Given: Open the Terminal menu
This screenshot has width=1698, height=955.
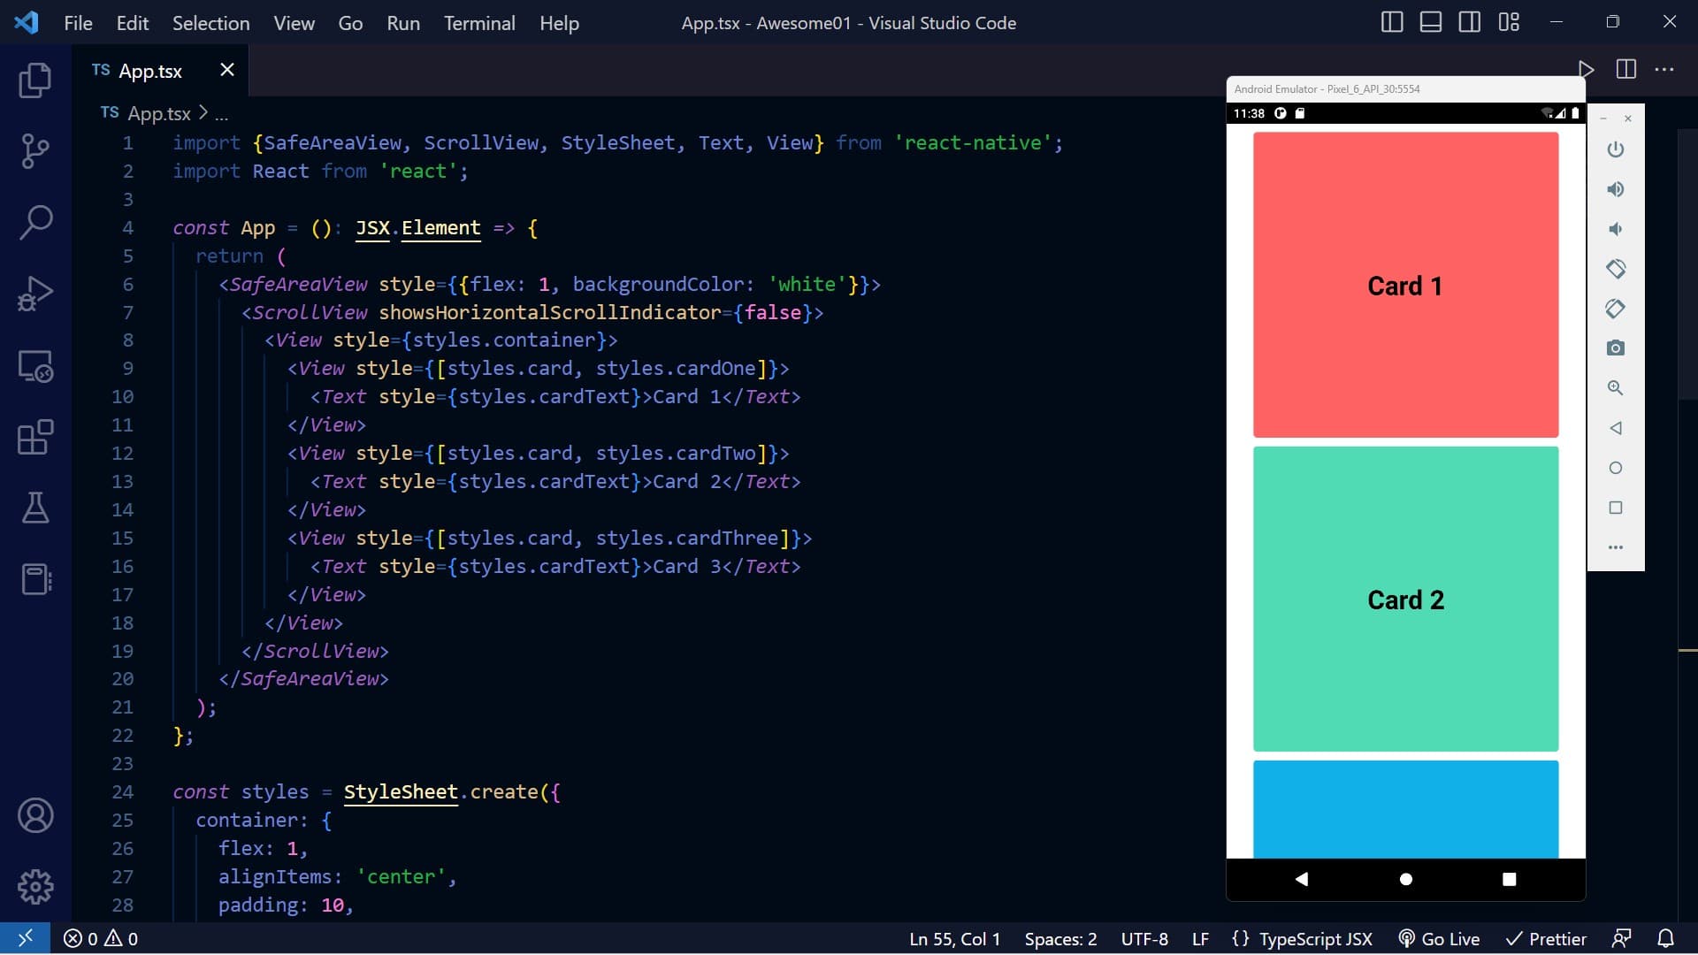Looking at the screenshot, I should 478,23.
